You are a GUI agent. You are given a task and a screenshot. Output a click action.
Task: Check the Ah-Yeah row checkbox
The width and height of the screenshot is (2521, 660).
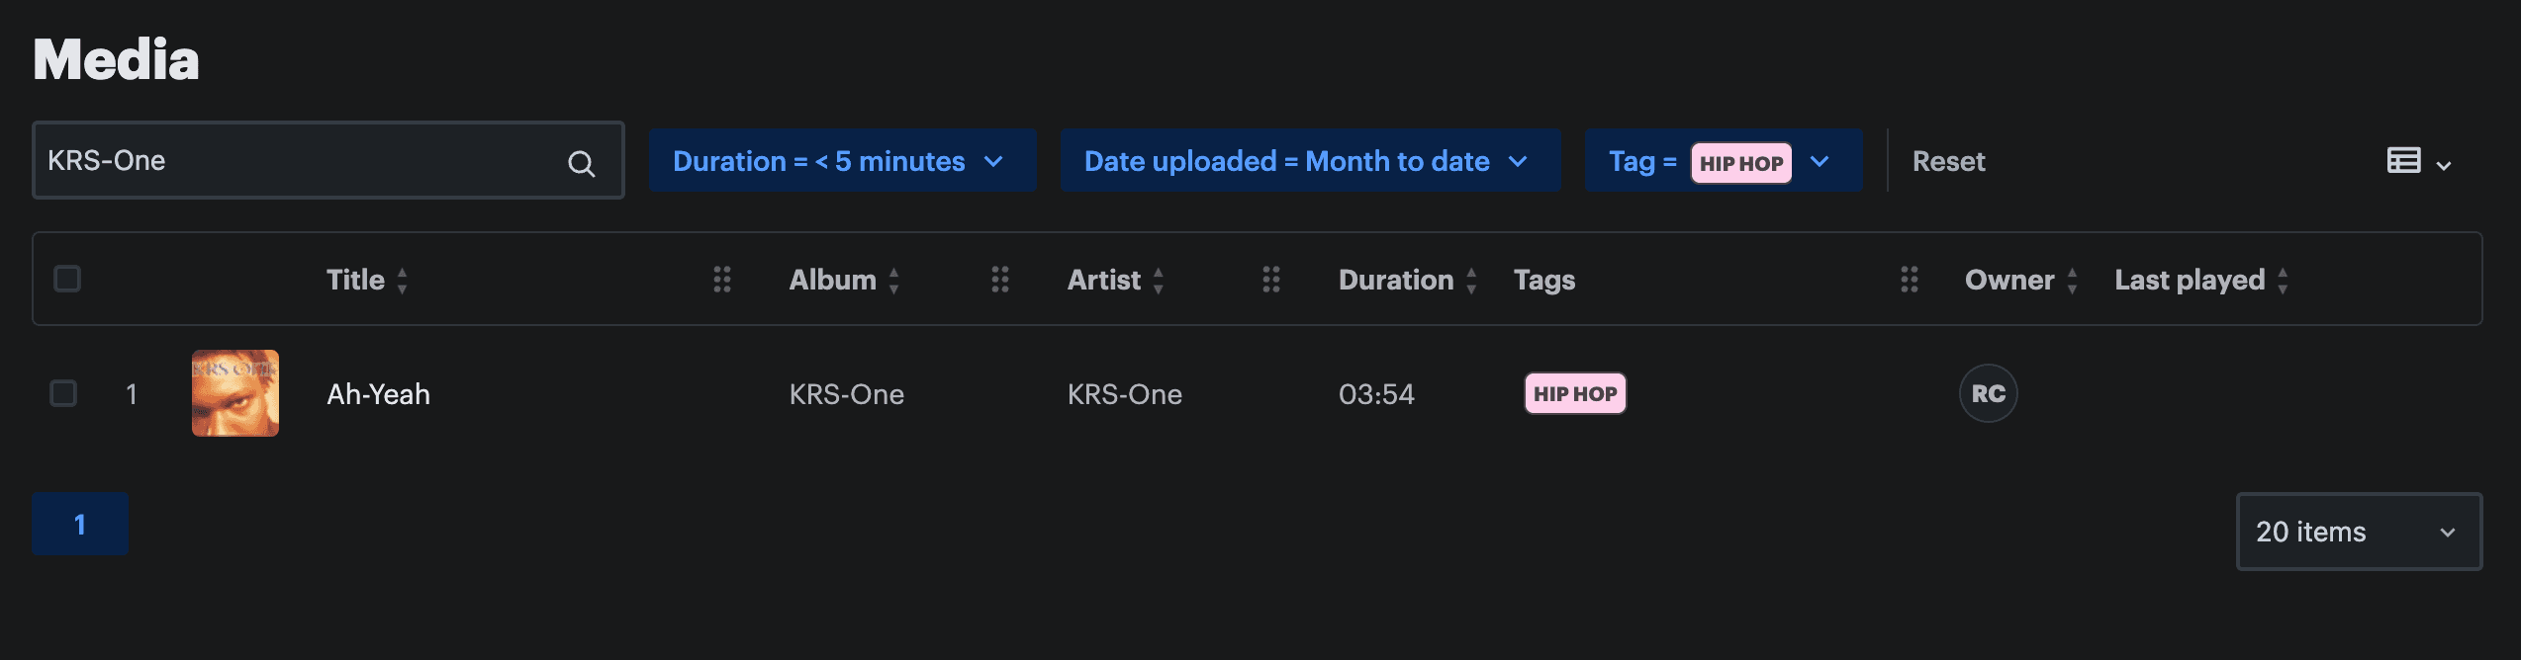pyautogui.click(x=63, y=393)
